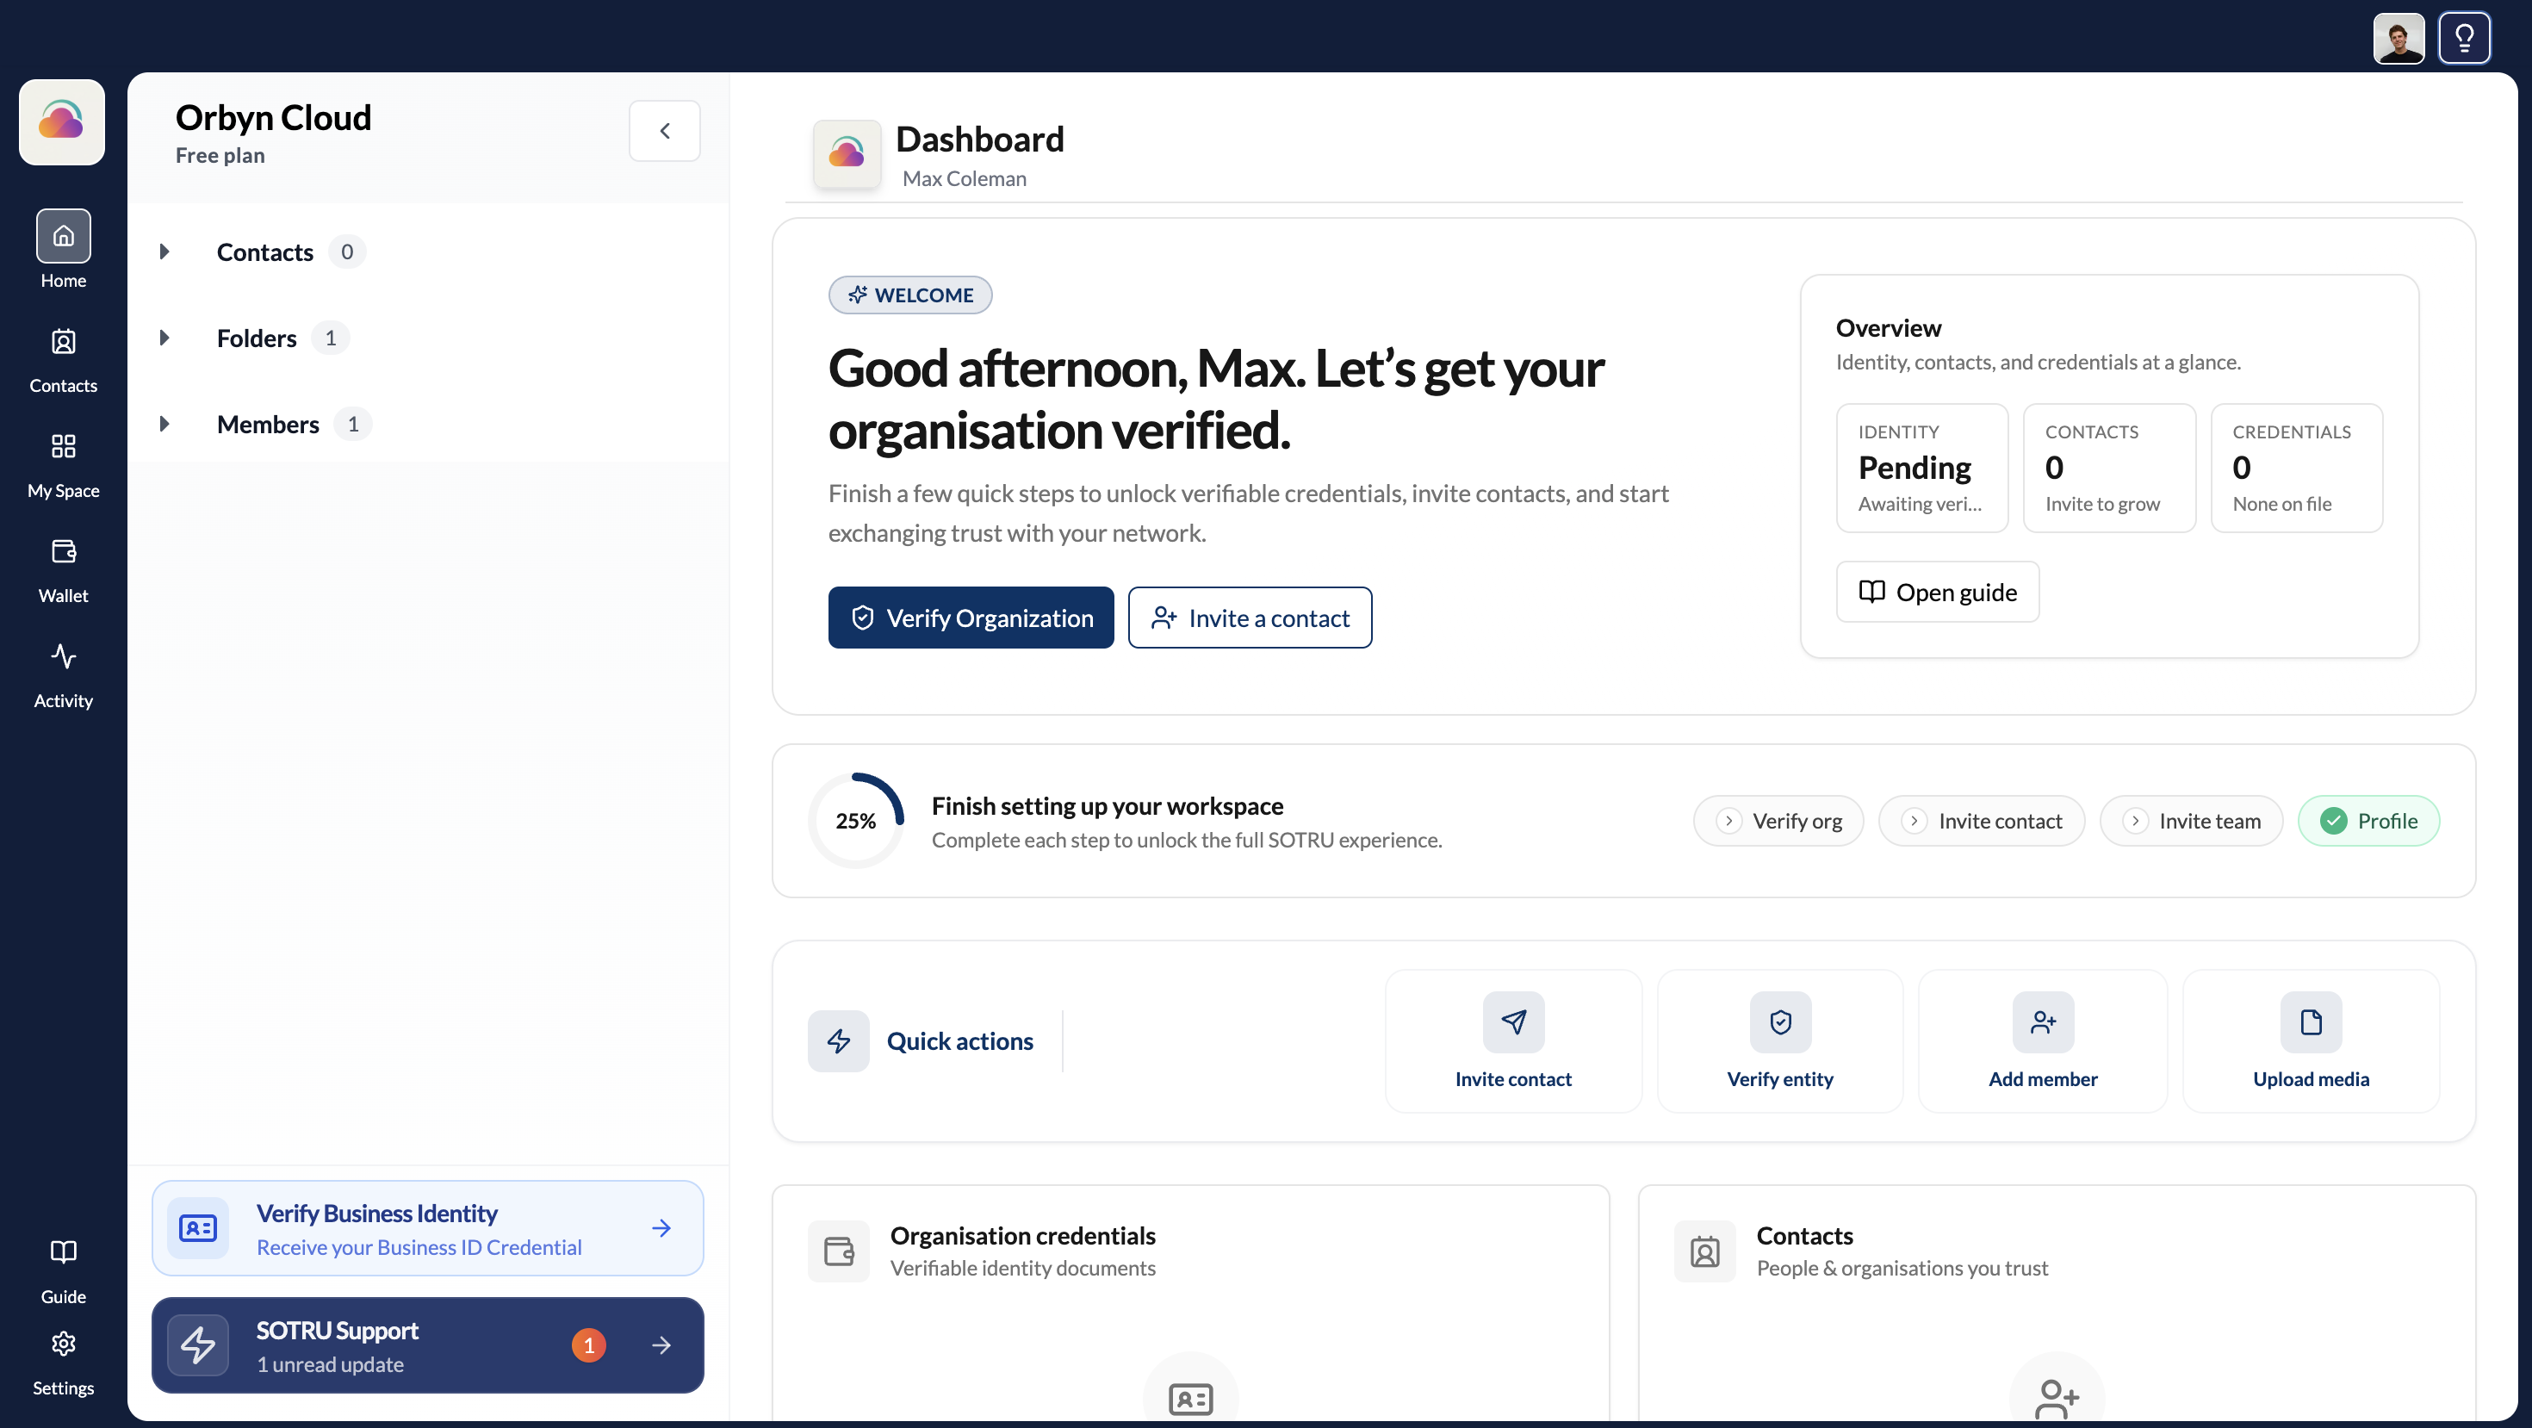This screenshot has height=1428, width=2532.
Task: Click the lightbulb tips icon
Action: click(2464, 39)
